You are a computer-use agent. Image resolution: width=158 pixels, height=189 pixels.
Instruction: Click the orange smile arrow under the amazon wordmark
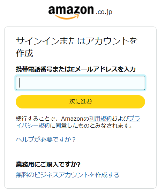[x=67, y=17]
